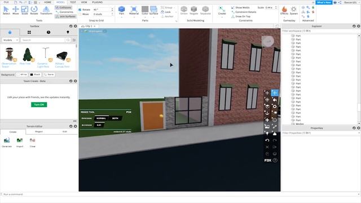Screen dimensions: 361x203
Task: Click the Rotate increment stepper arrows
Action: 112,10
